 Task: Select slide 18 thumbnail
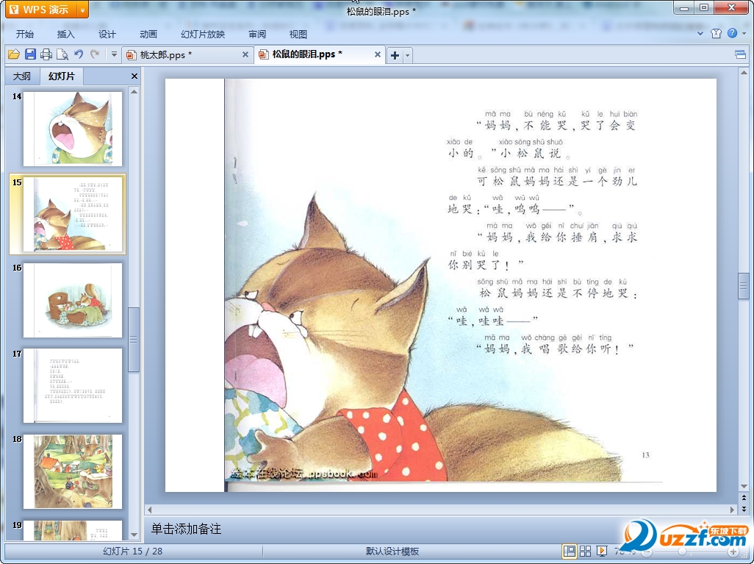tap(73, 471)
